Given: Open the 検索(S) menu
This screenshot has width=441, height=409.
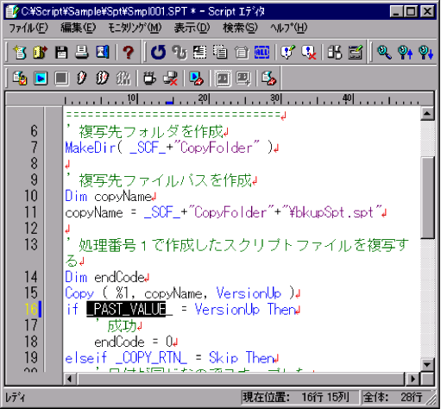Looking at the screenshot, I should pyautogui.click(x=240, y=28).
